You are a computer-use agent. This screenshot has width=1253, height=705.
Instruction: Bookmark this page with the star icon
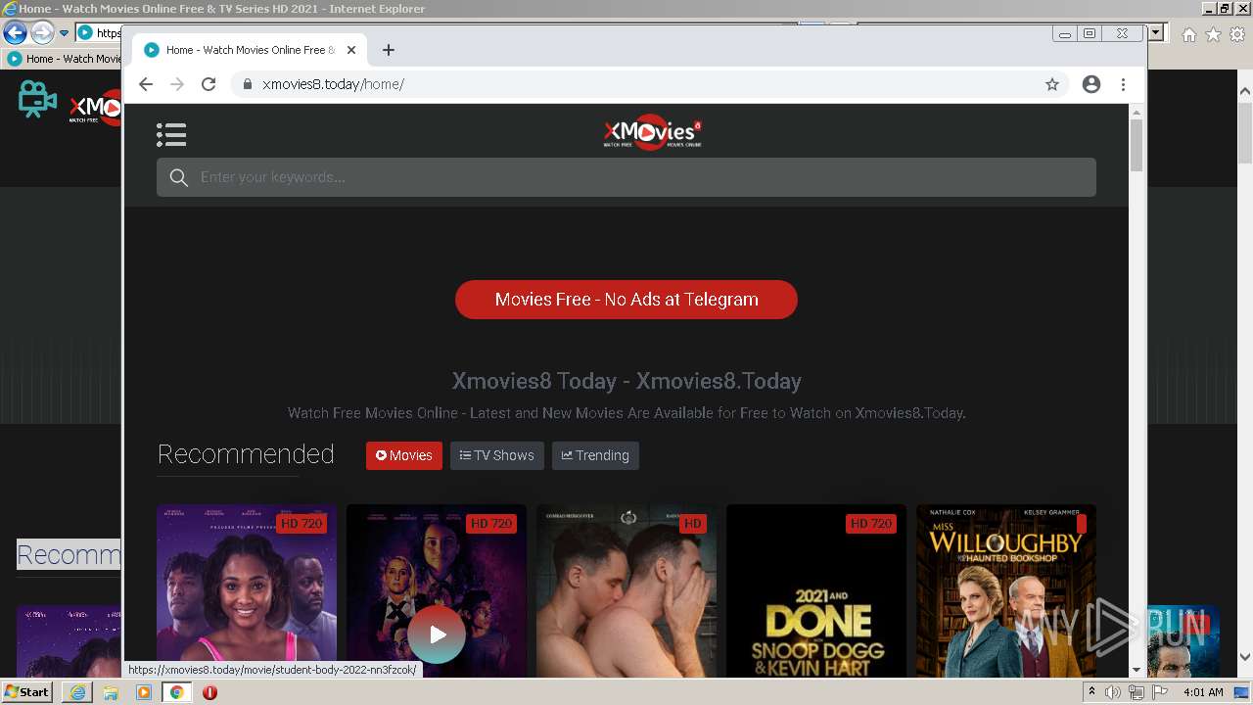point(1052,84)
